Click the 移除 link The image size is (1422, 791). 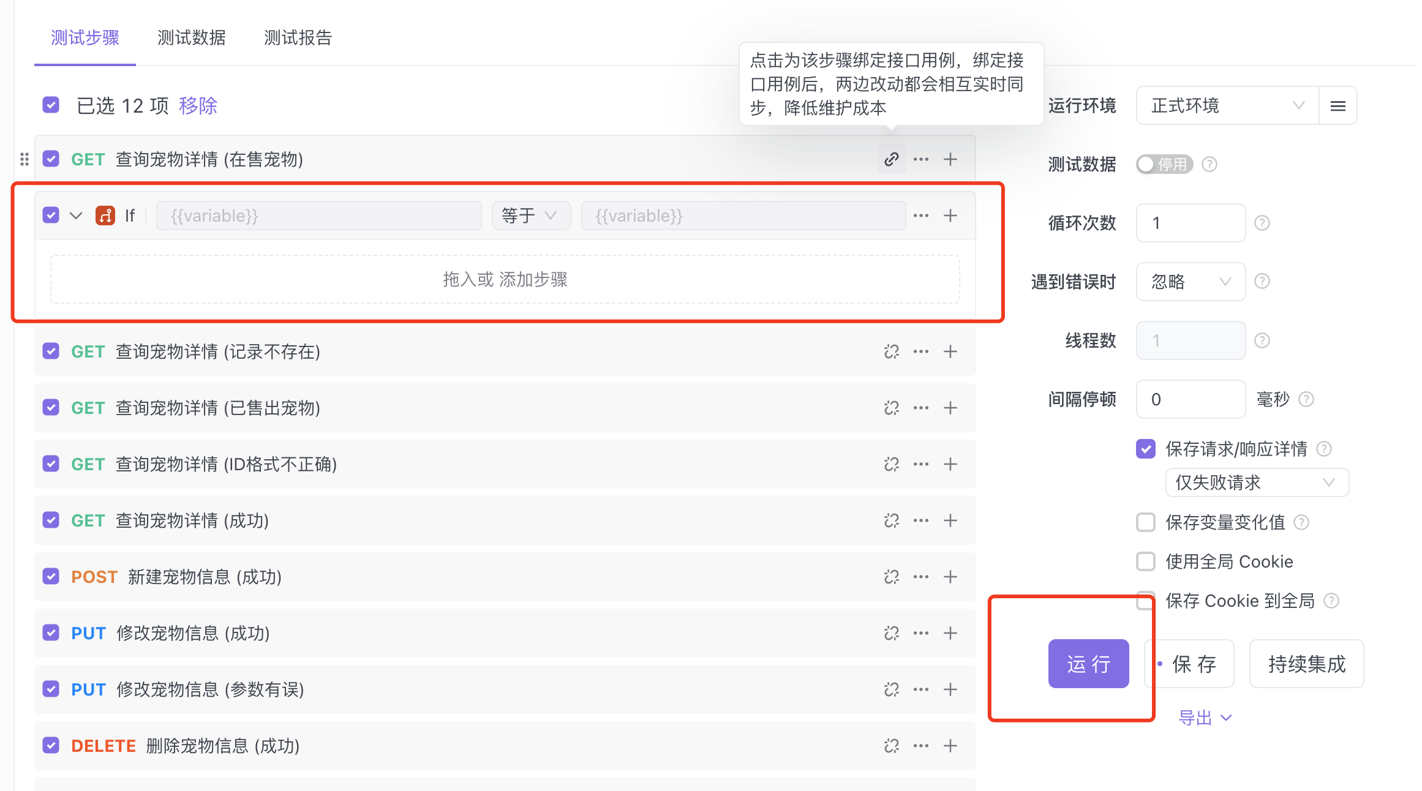tap(198, 106)
